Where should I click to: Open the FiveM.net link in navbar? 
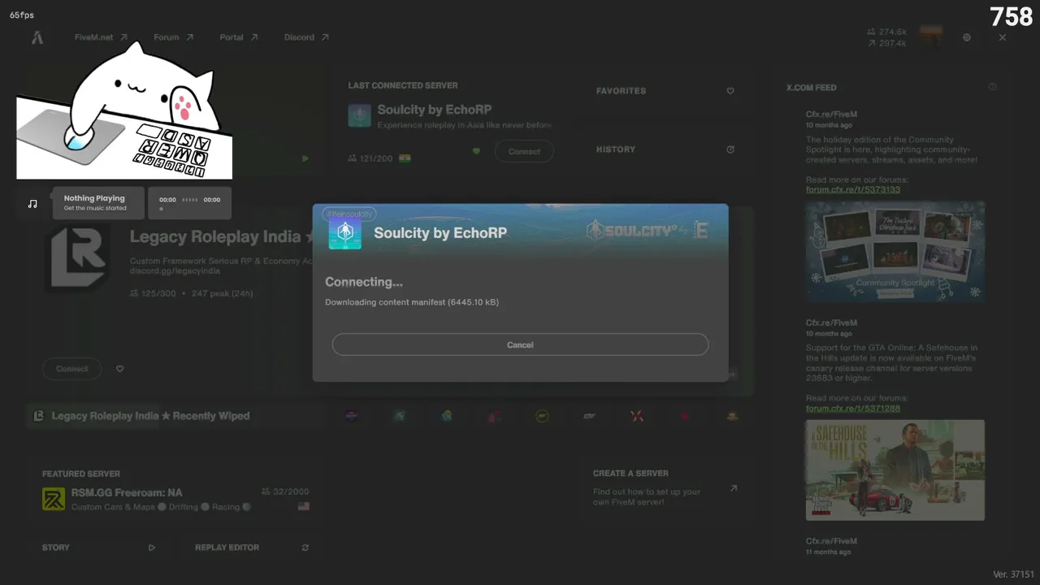[x=101, y=37]
